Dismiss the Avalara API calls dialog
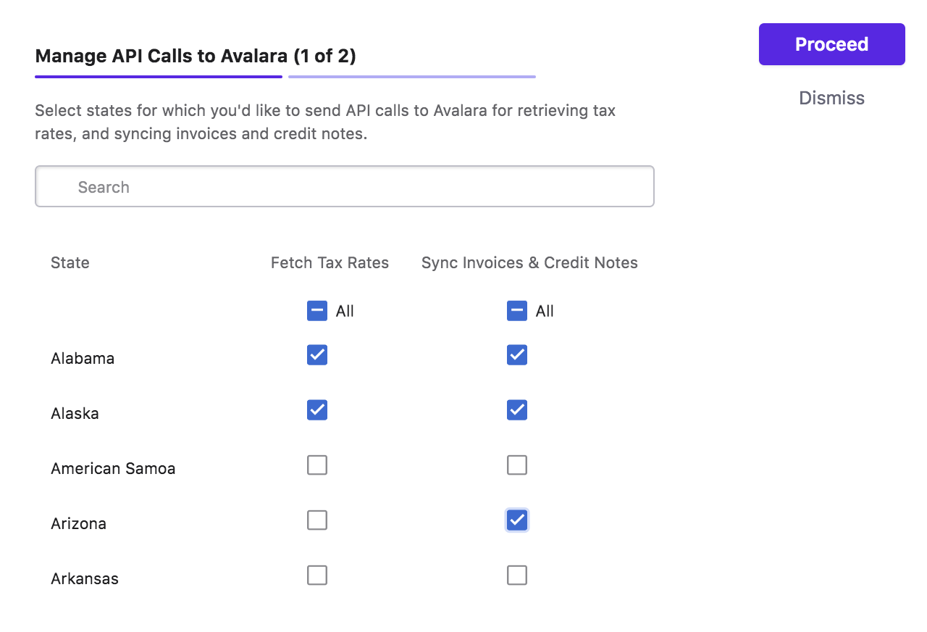927x632 pixels. (831, 98)
